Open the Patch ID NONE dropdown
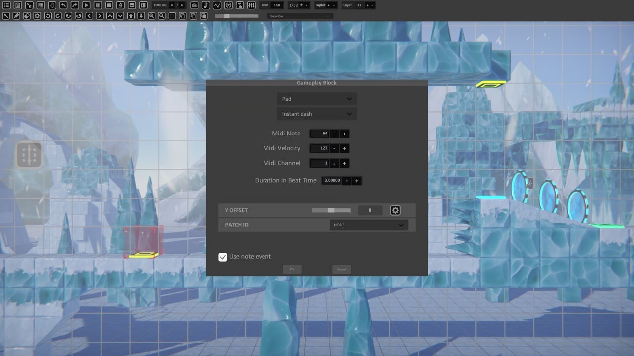 coord(369,225)
